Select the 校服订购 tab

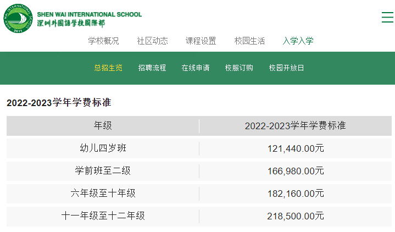click(x=239, y=68)
